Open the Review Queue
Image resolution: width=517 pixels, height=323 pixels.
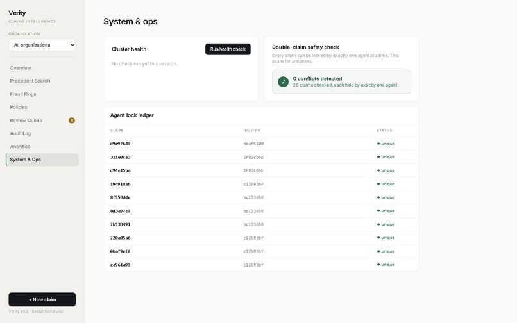point(26,120)
